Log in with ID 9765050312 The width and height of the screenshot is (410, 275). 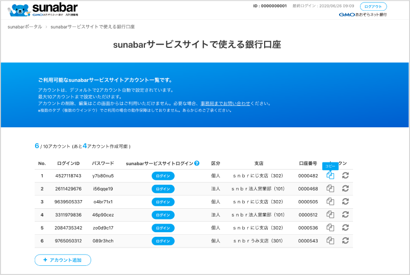[163, 241]
